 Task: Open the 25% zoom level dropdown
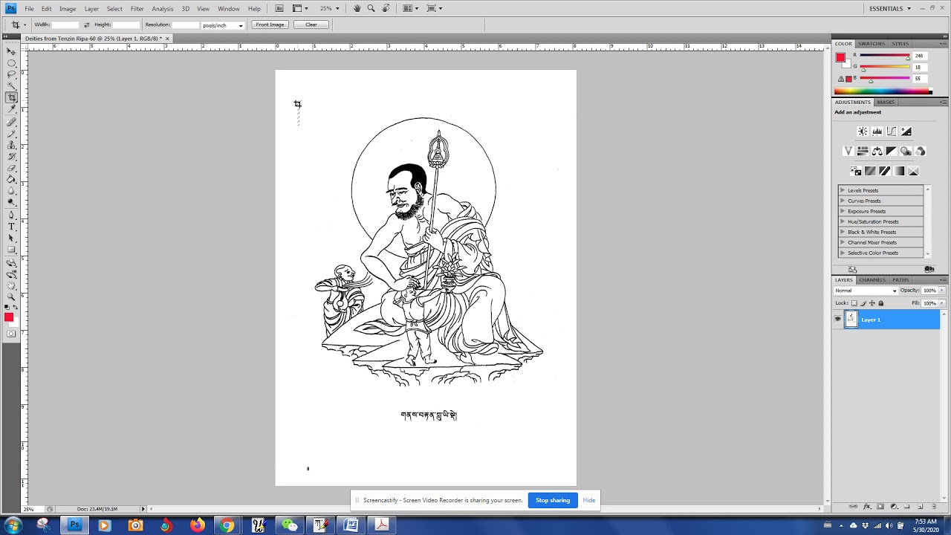coord(329,8)
